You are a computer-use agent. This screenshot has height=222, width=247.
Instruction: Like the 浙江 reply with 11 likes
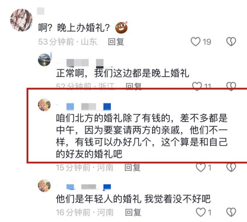(x=197, y=86)
